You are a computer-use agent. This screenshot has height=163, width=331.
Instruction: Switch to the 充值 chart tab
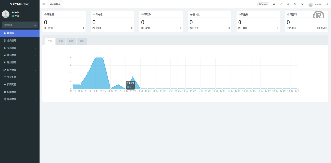60,41
